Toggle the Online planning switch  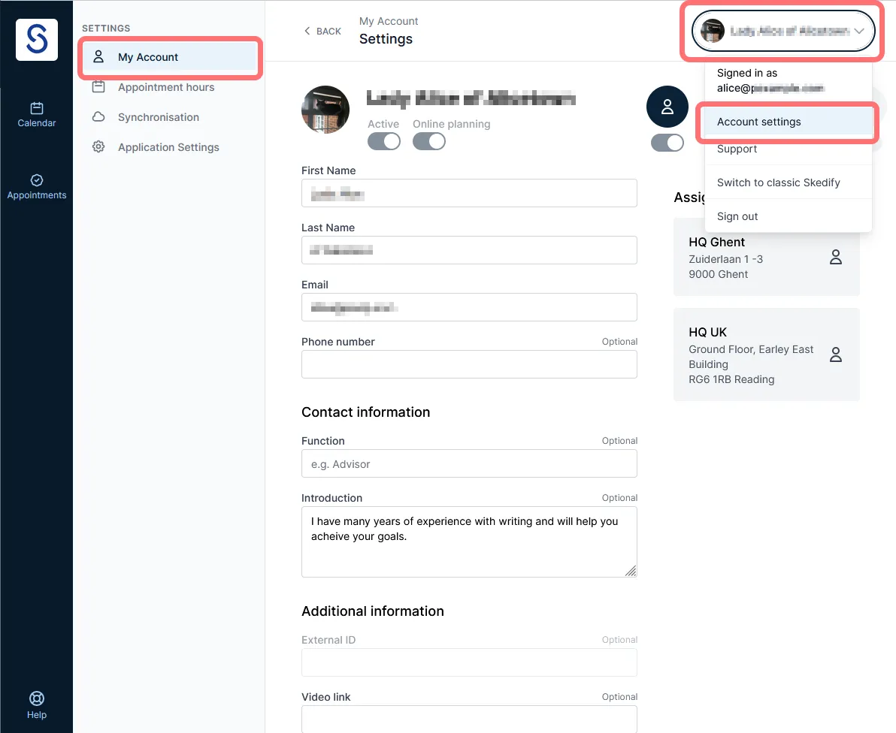tap(428, 141)
